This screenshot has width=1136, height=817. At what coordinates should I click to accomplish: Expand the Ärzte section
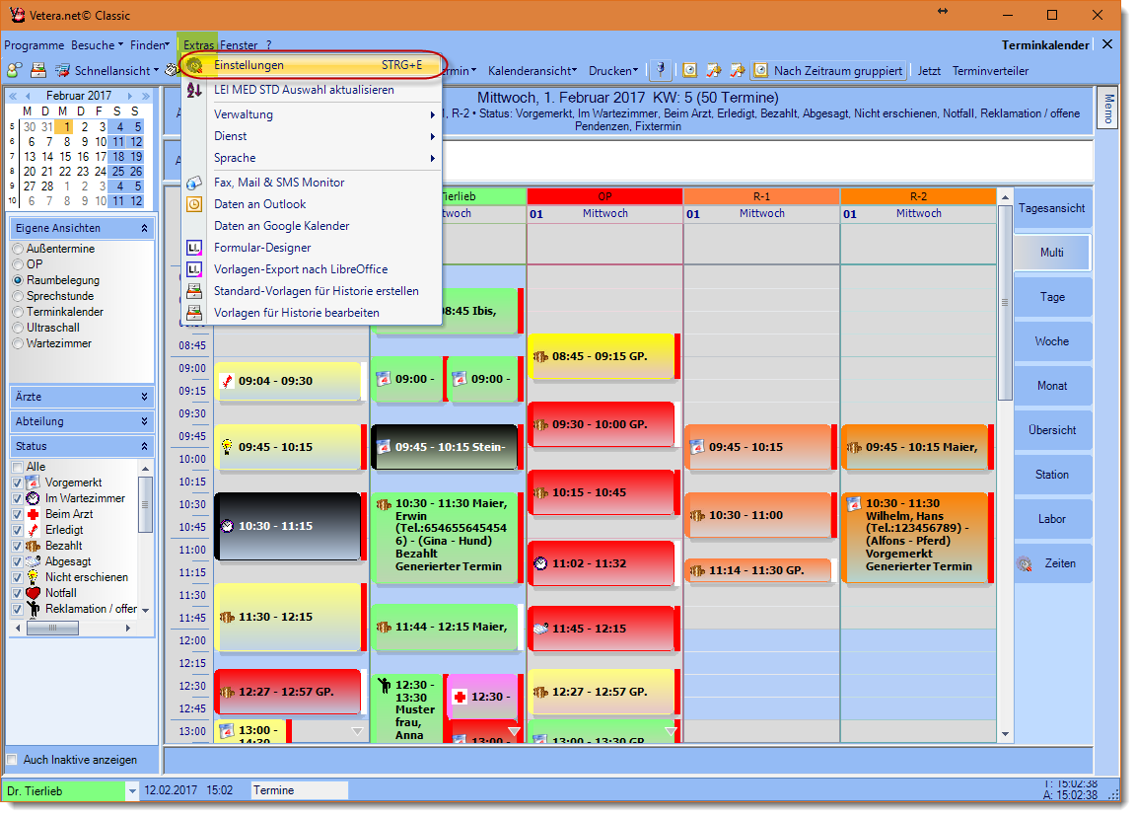(x=81, y=397)
